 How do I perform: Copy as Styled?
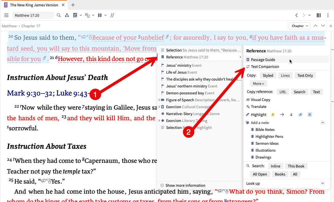268,75
